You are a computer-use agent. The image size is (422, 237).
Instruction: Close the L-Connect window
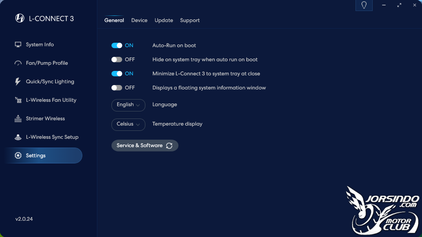[x=415, y=5]
